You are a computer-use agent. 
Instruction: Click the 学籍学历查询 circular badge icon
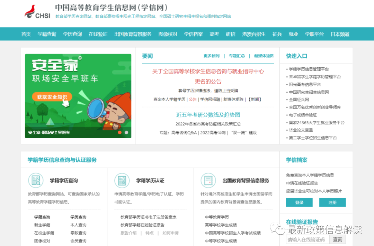coord(36,180)
